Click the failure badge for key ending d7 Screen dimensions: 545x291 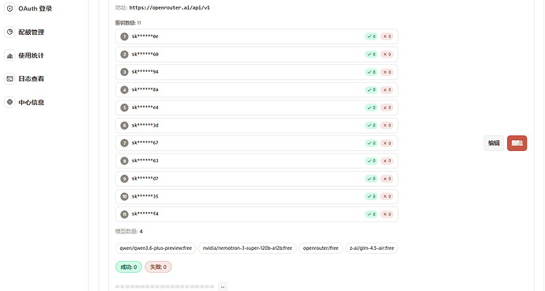click(386, 179)
